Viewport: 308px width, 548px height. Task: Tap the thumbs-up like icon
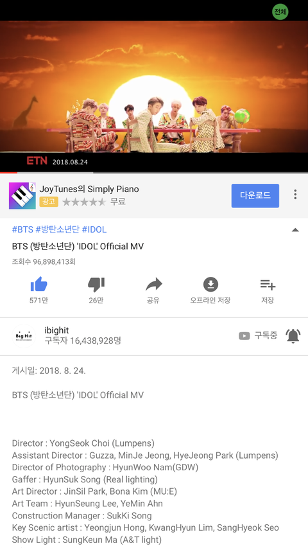coord(38,284)
